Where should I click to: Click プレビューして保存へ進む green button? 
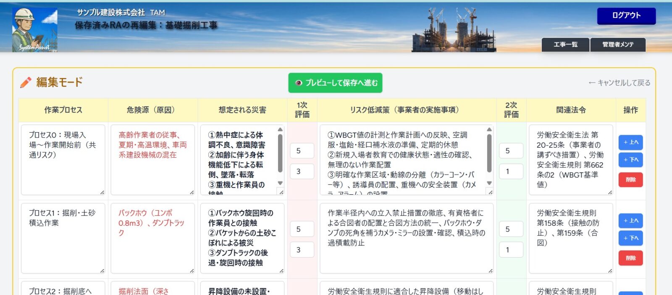(x=335, y=83)
